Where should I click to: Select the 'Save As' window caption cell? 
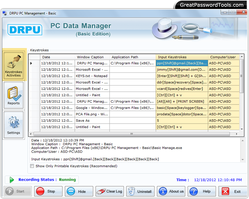coord(92,120)
